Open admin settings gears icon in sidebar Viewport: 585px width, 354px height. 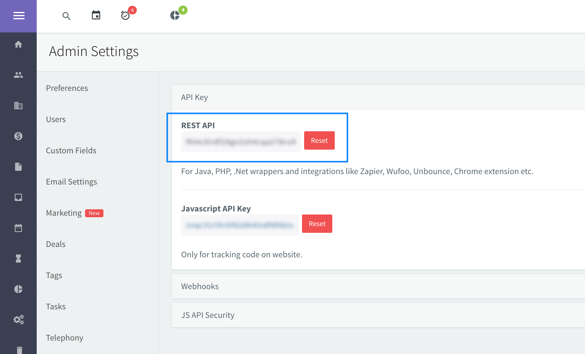18,320
